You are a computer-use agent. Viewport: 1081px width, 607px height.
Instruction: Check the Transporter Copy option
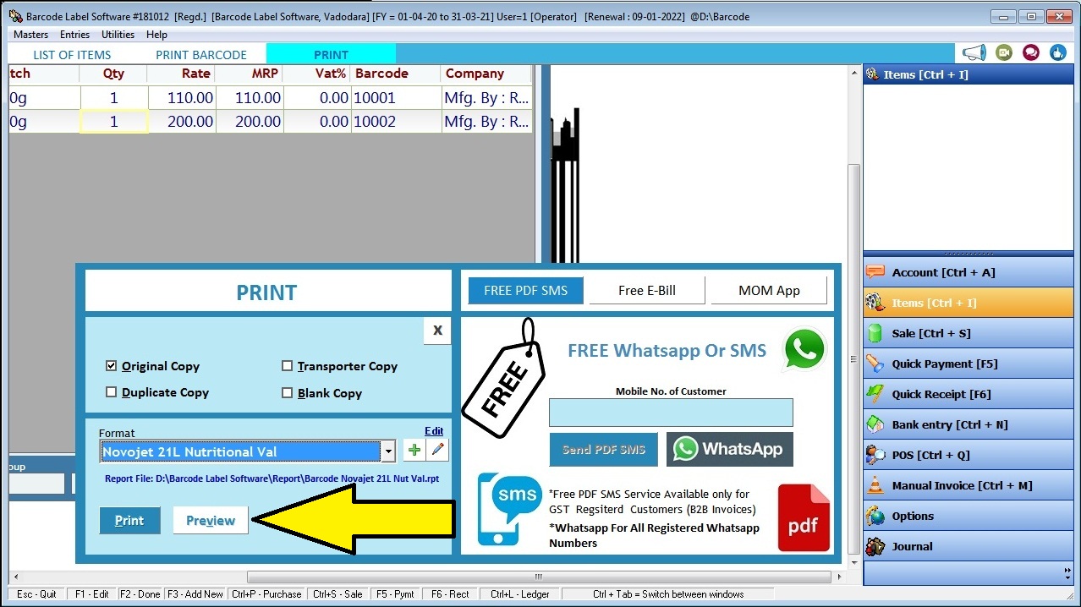pos(287,365)
